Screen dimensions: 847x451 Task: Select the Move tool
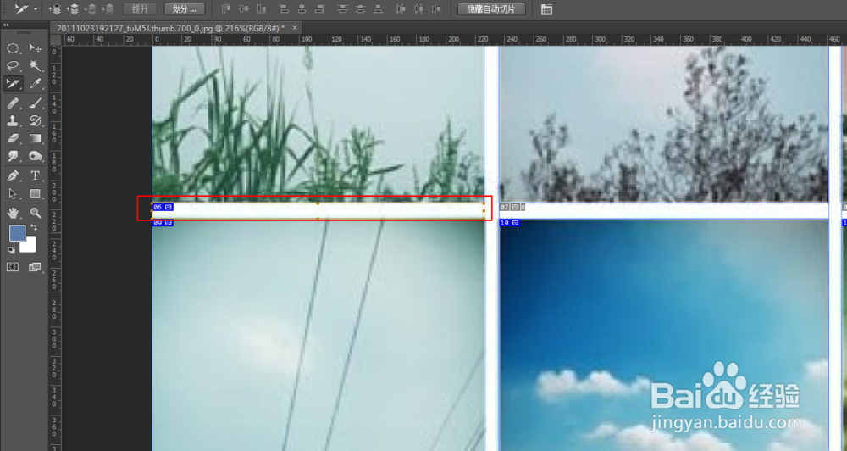point(36,48)
